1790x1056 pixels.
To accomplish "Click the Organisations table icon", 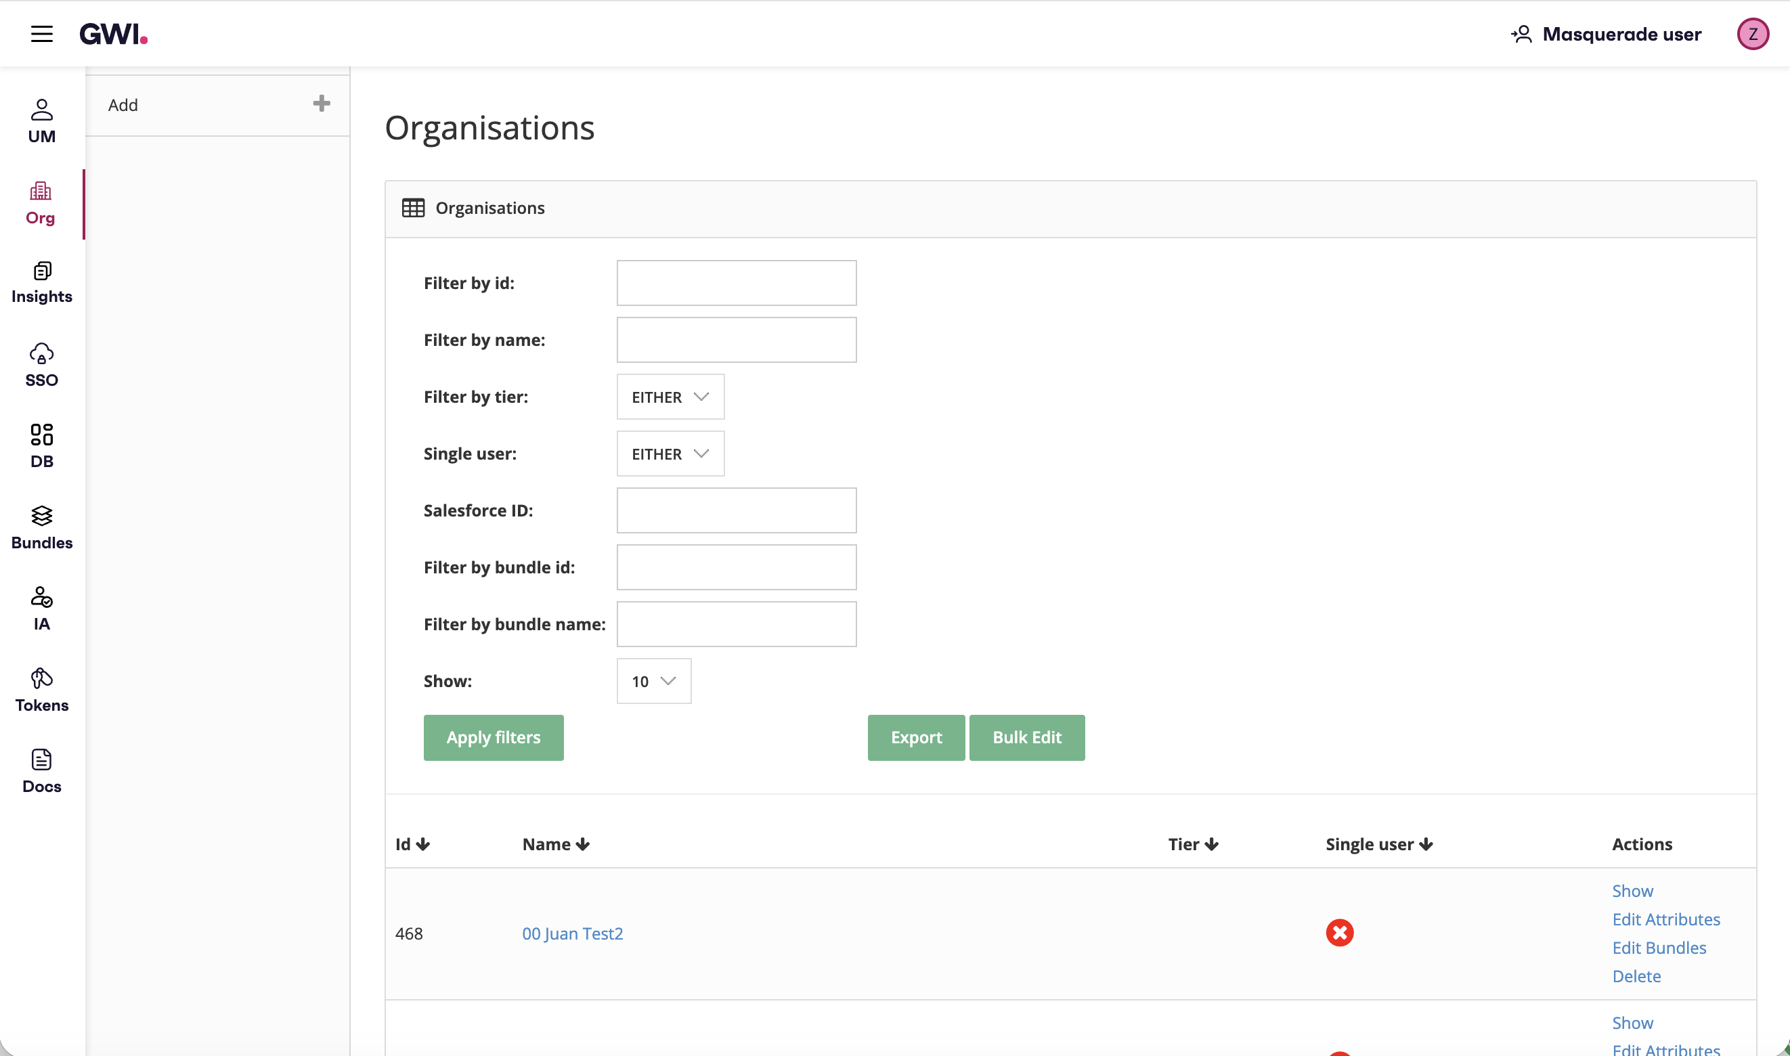I will [414, 208].
